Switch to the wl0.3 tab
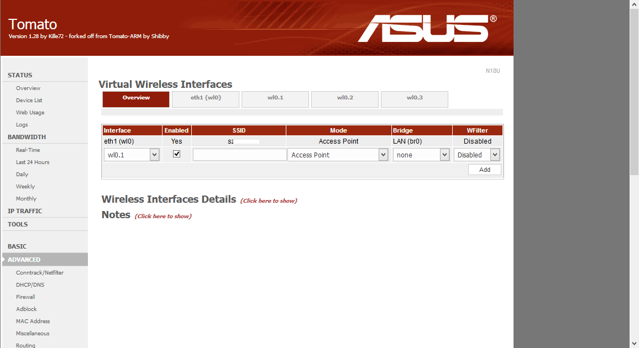 coord(415,99)
